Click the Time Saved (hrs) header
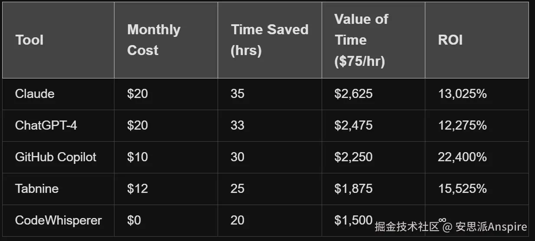 pyautogui.click(x=269, y=40)
